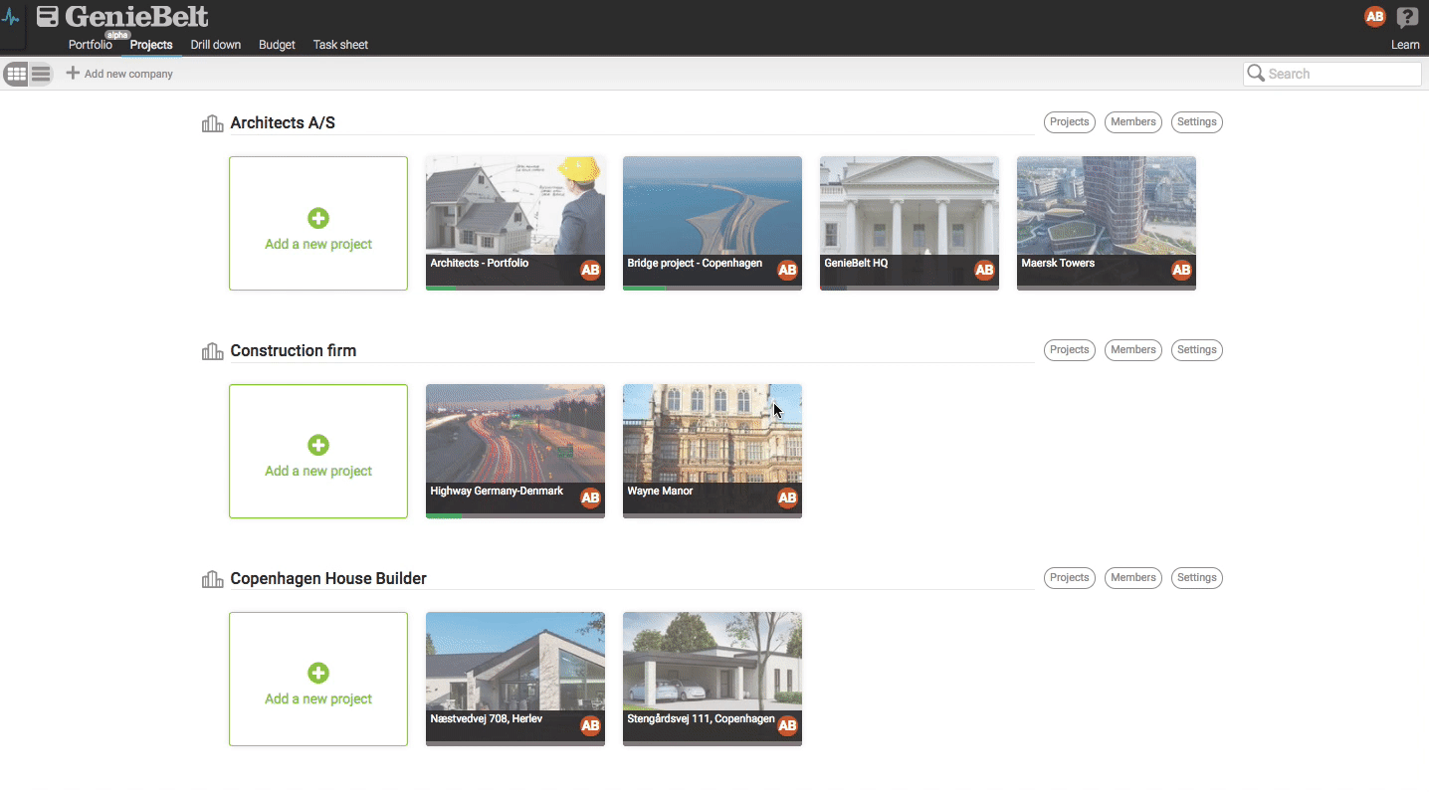Click the green plus under Construction firm
The height and width of the screenshot is (794, 1429).
click(x=318, y=445)
